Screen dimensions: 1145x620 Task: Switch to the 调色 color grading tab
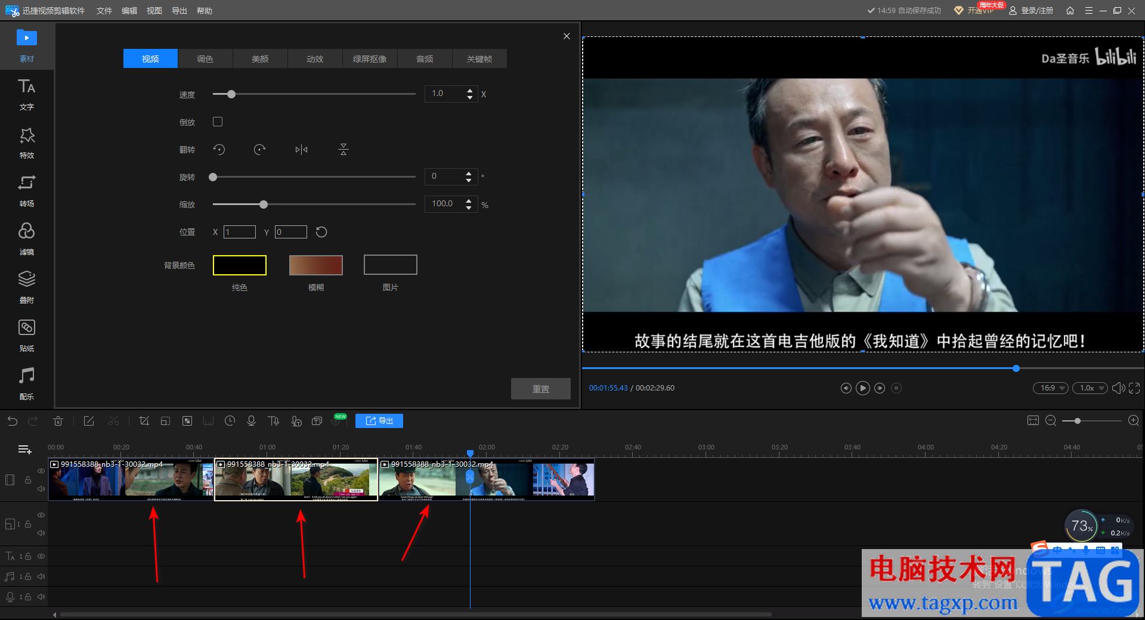click(205, 58)
